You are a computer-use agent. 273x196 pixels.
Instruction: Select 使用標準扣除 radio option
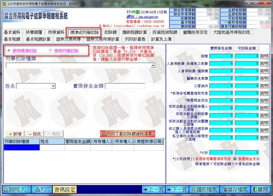9,51
